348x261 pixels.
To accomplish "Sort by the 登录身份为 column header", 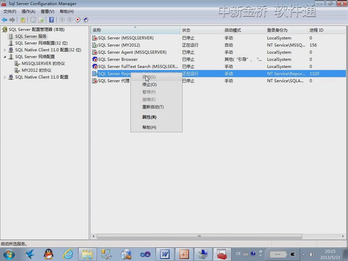I will [x=286, y=30].
